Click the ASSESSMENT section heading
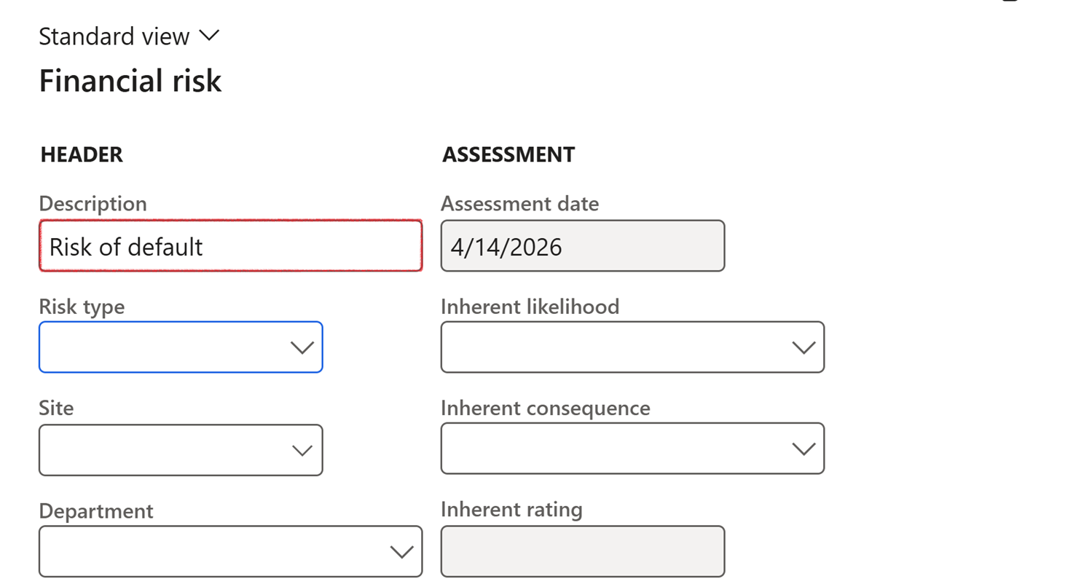 508,154
